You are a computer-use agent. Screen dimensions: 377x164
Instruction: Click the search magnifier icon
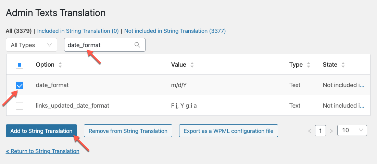137,45
